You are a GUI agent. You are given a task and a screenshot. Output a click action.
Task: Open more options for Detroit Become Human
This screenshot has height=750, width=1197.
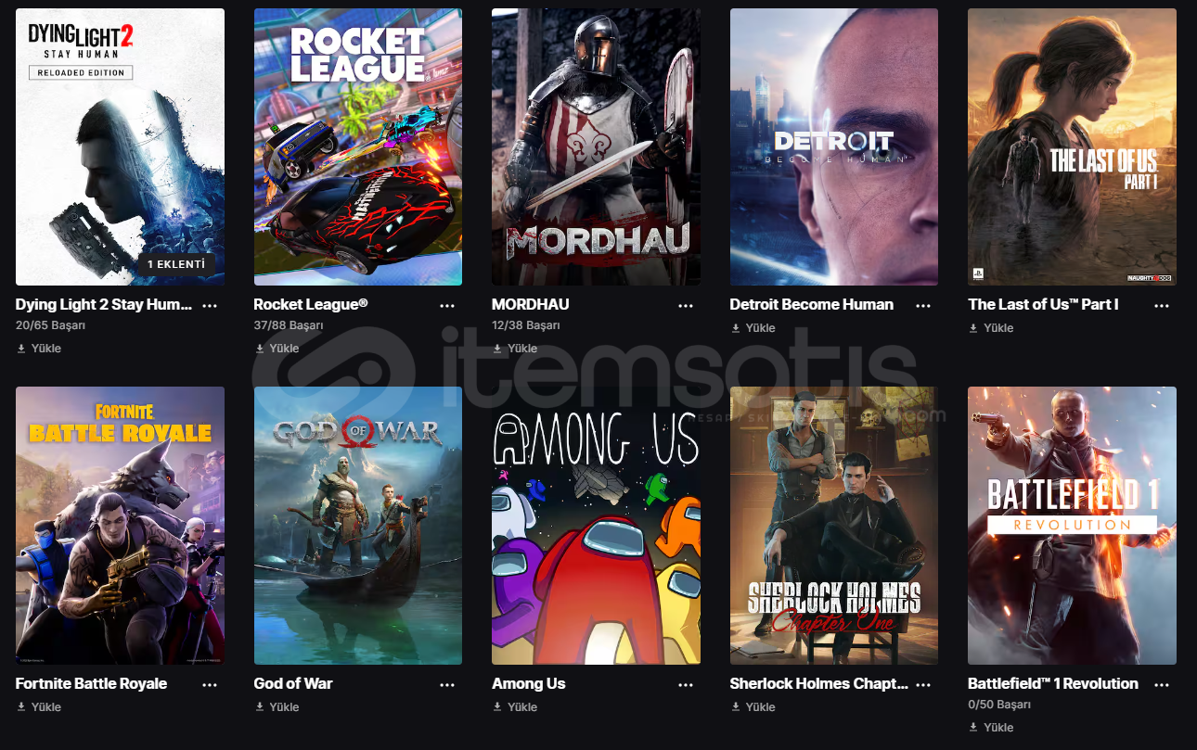coord(923,305)
